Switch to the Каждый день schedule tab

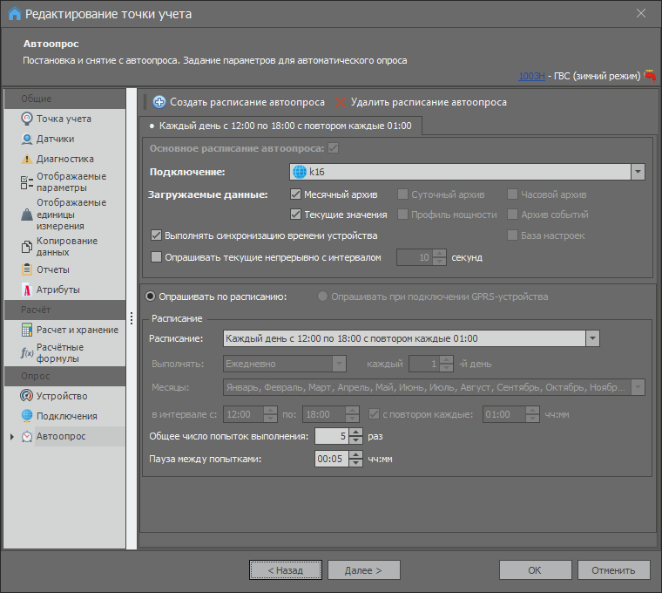click(x=284, y=126)
